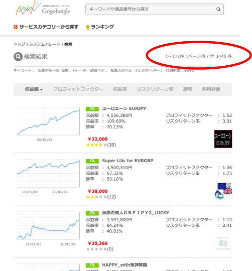Click the no-image camera placeholder
This screenshot has height=271, width=252.
click(223, 243)
